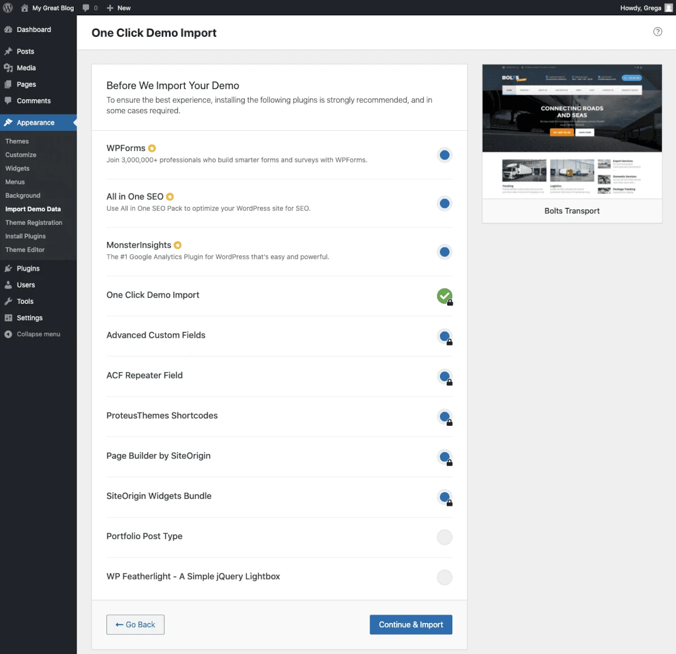676x654 pixels.
Task: Toggle the WPForms plugin selection
Action: pyautogui.click(x=444, y=155)
